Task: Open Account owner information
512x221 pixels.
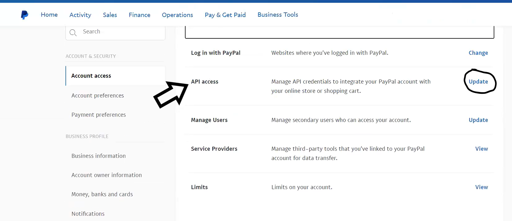Action: click(107, 175)
